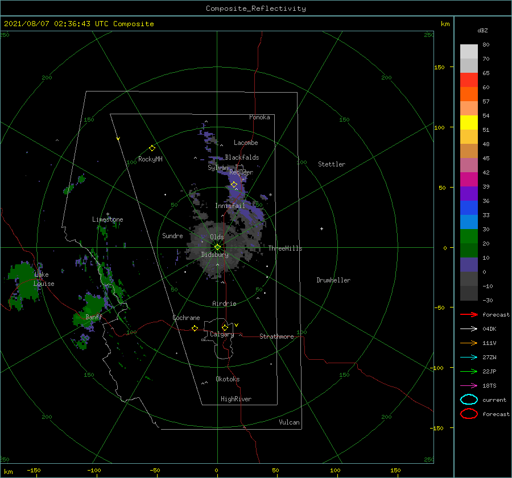
Task: Click the dark green 20-10 dBZ swatch
Action: click(x=469, y=251)
